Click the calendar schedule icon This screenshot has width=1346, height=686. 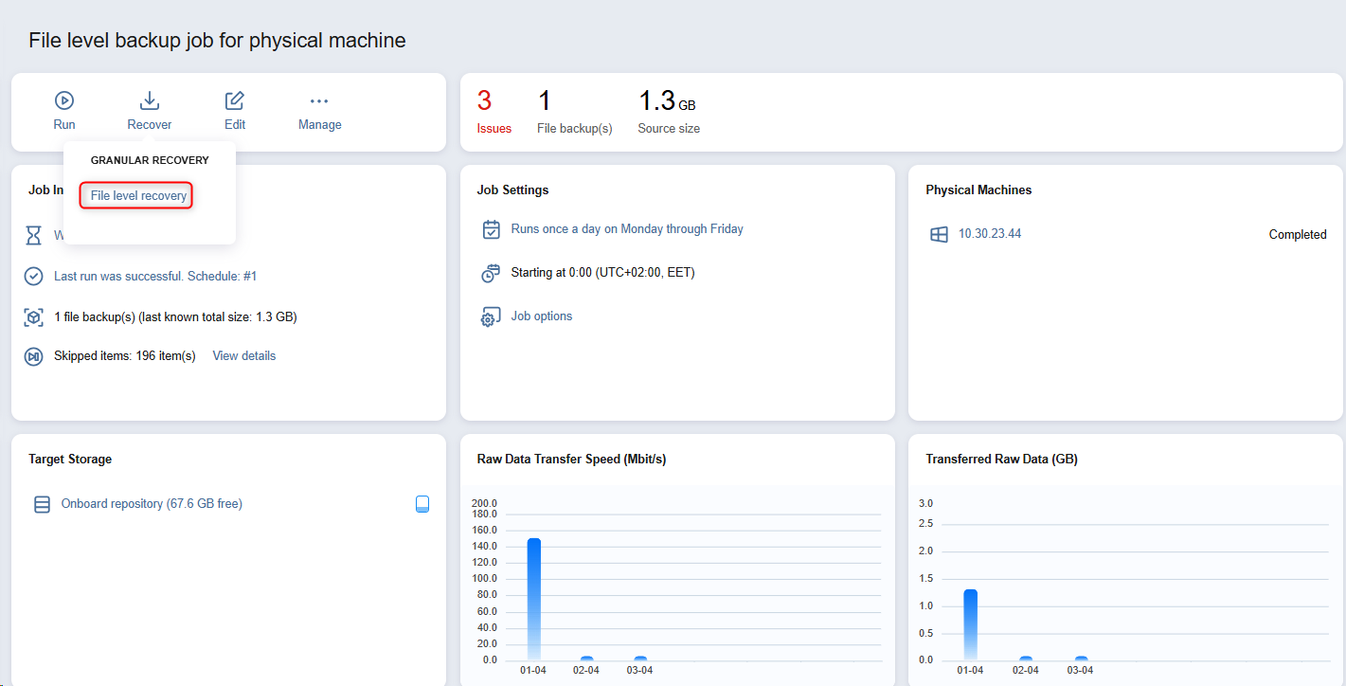coord(491,229)
